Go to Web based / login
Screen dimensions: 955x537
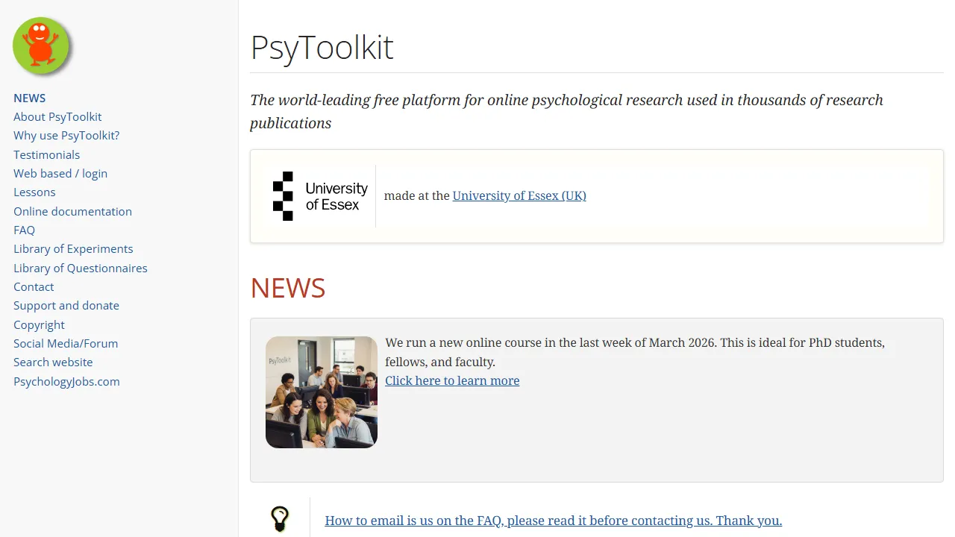pos(60,173)
